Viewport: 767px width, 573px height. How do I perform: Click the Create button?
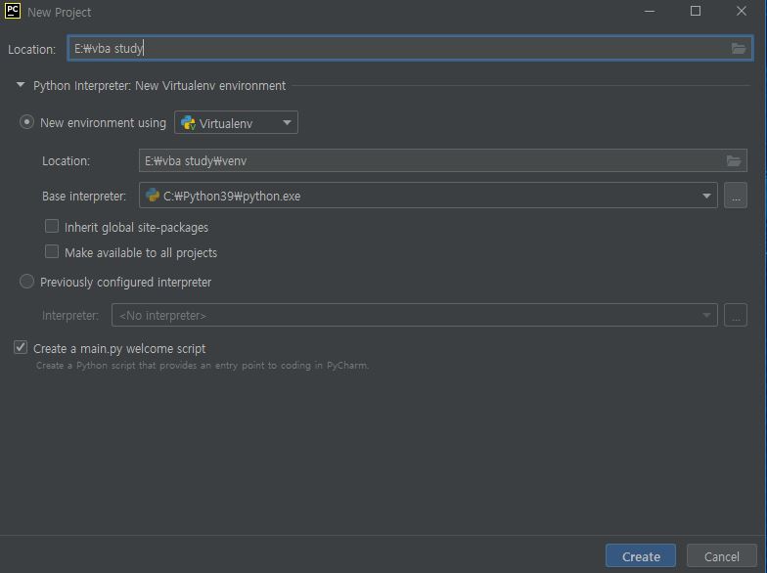[641, 556]
